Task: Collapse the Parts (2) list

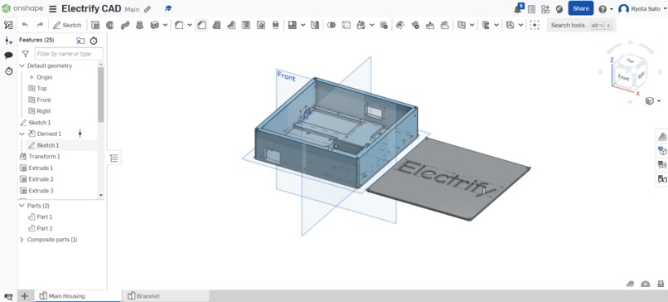Action: coord(22,206)
